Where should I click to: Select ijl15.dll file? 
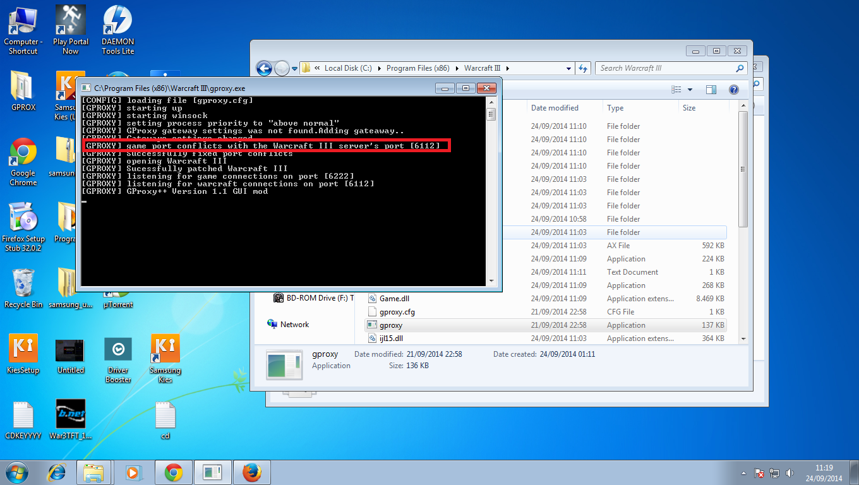click(390, 338)
